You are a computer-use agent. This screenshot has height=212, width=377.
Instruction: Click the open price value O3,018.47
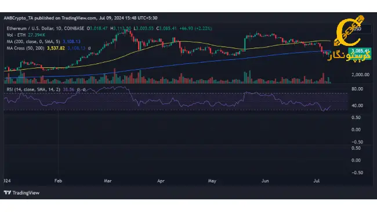click(x=97, y=28)
